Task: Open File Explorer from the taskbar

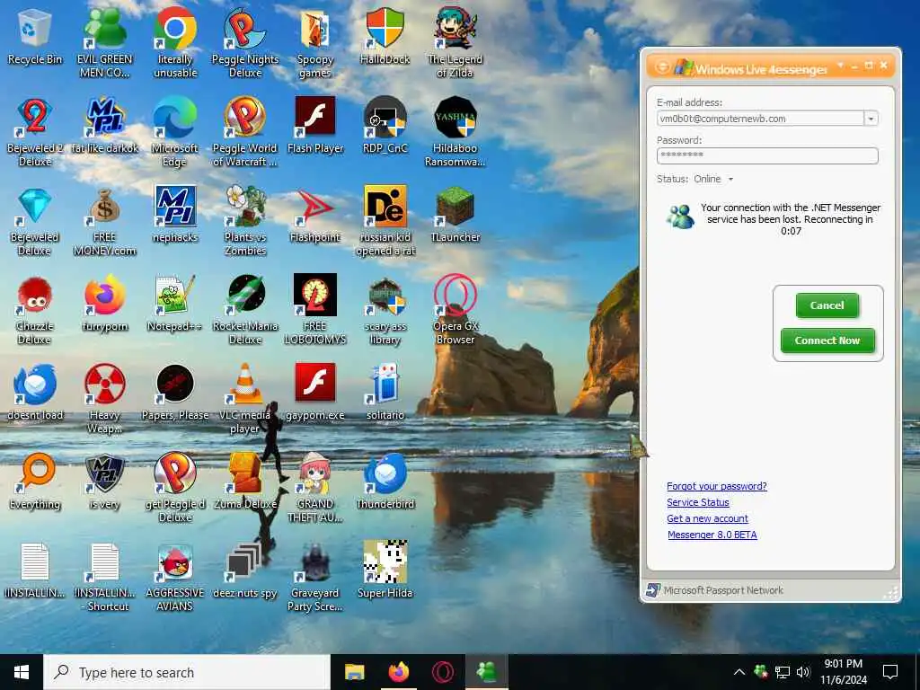Action: 354,672
